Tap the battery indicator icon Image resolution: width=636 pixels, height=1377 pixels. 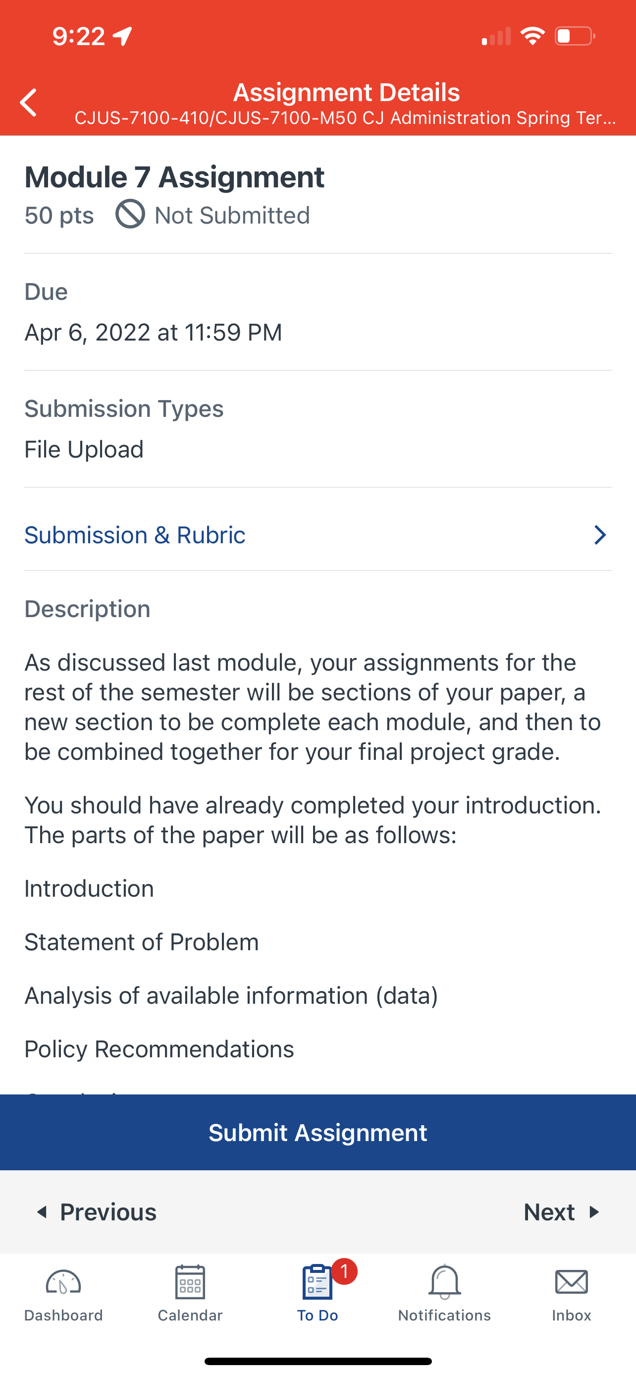(x=575, y=36)
